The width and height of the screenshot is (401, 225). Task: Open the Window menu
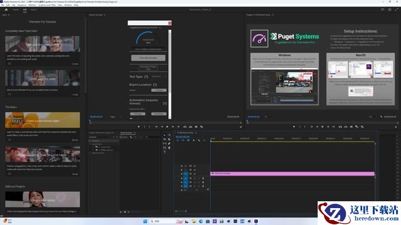(x=68, y=5)
